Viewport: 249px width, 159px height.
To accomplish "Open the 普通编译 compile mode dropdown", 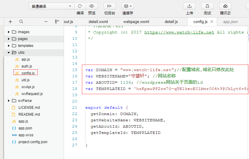I will point(52,6).
